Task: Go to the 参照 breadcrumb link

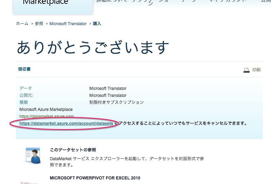Action: tap(39, 23)
